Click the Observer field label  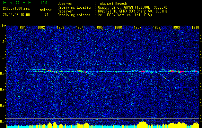pyautogui.click(x=65, y=4)
